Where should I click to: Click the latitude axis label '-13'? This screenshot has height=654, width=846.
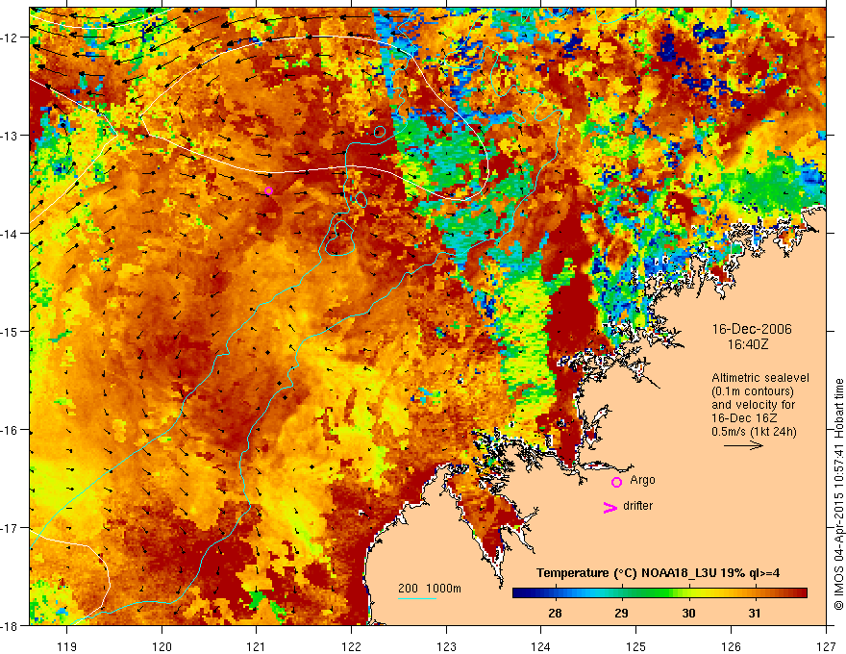coord(10,136)
